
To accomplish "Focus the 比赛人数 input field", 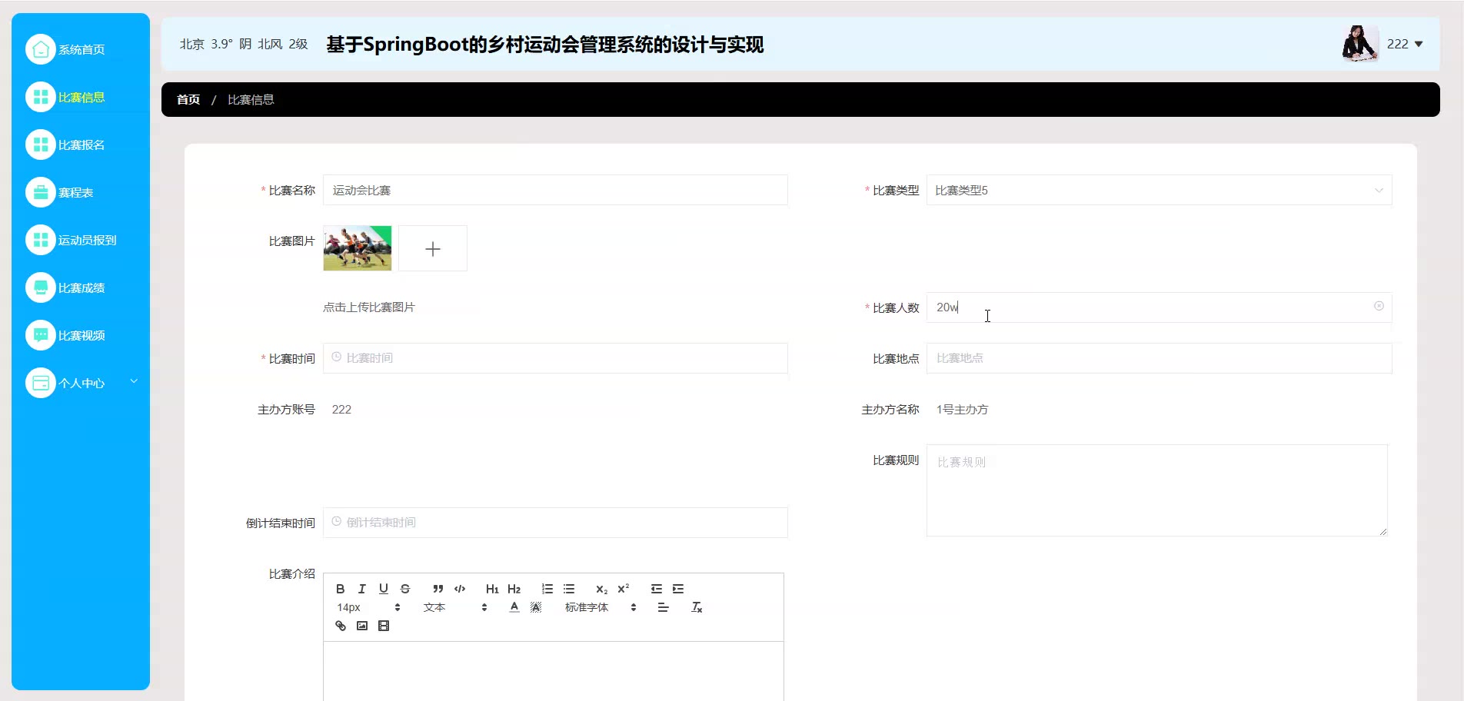I will click(x=1159, y=307).
